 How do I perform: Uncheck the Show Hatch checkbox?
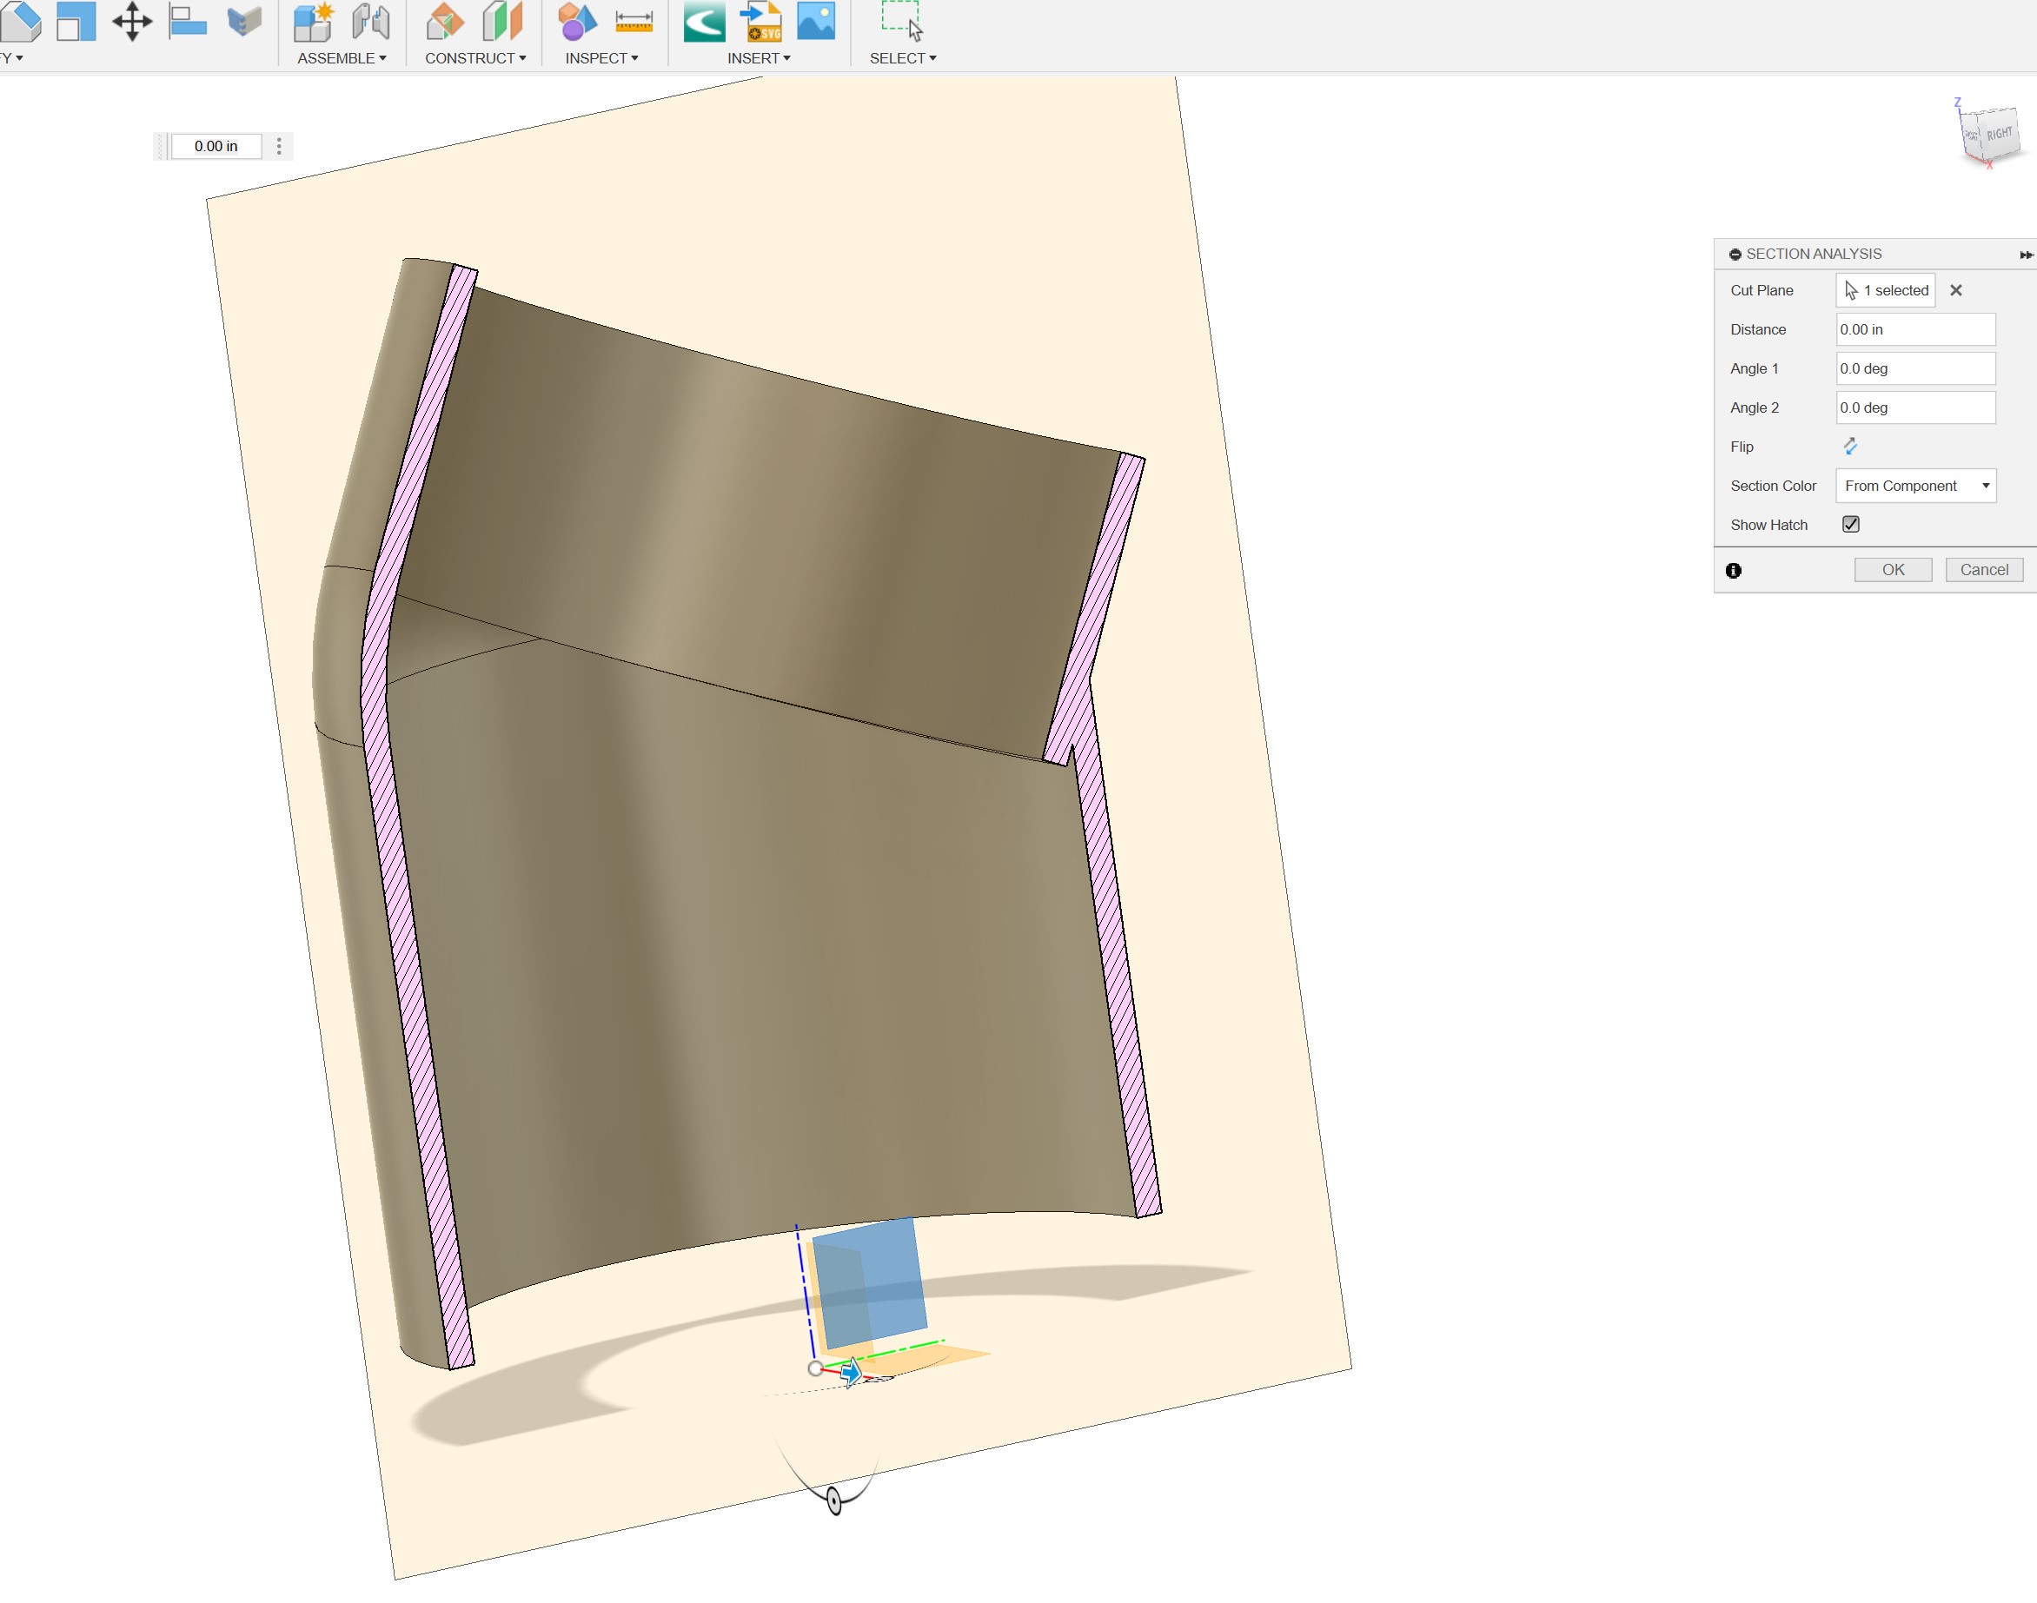(1850, 524)
